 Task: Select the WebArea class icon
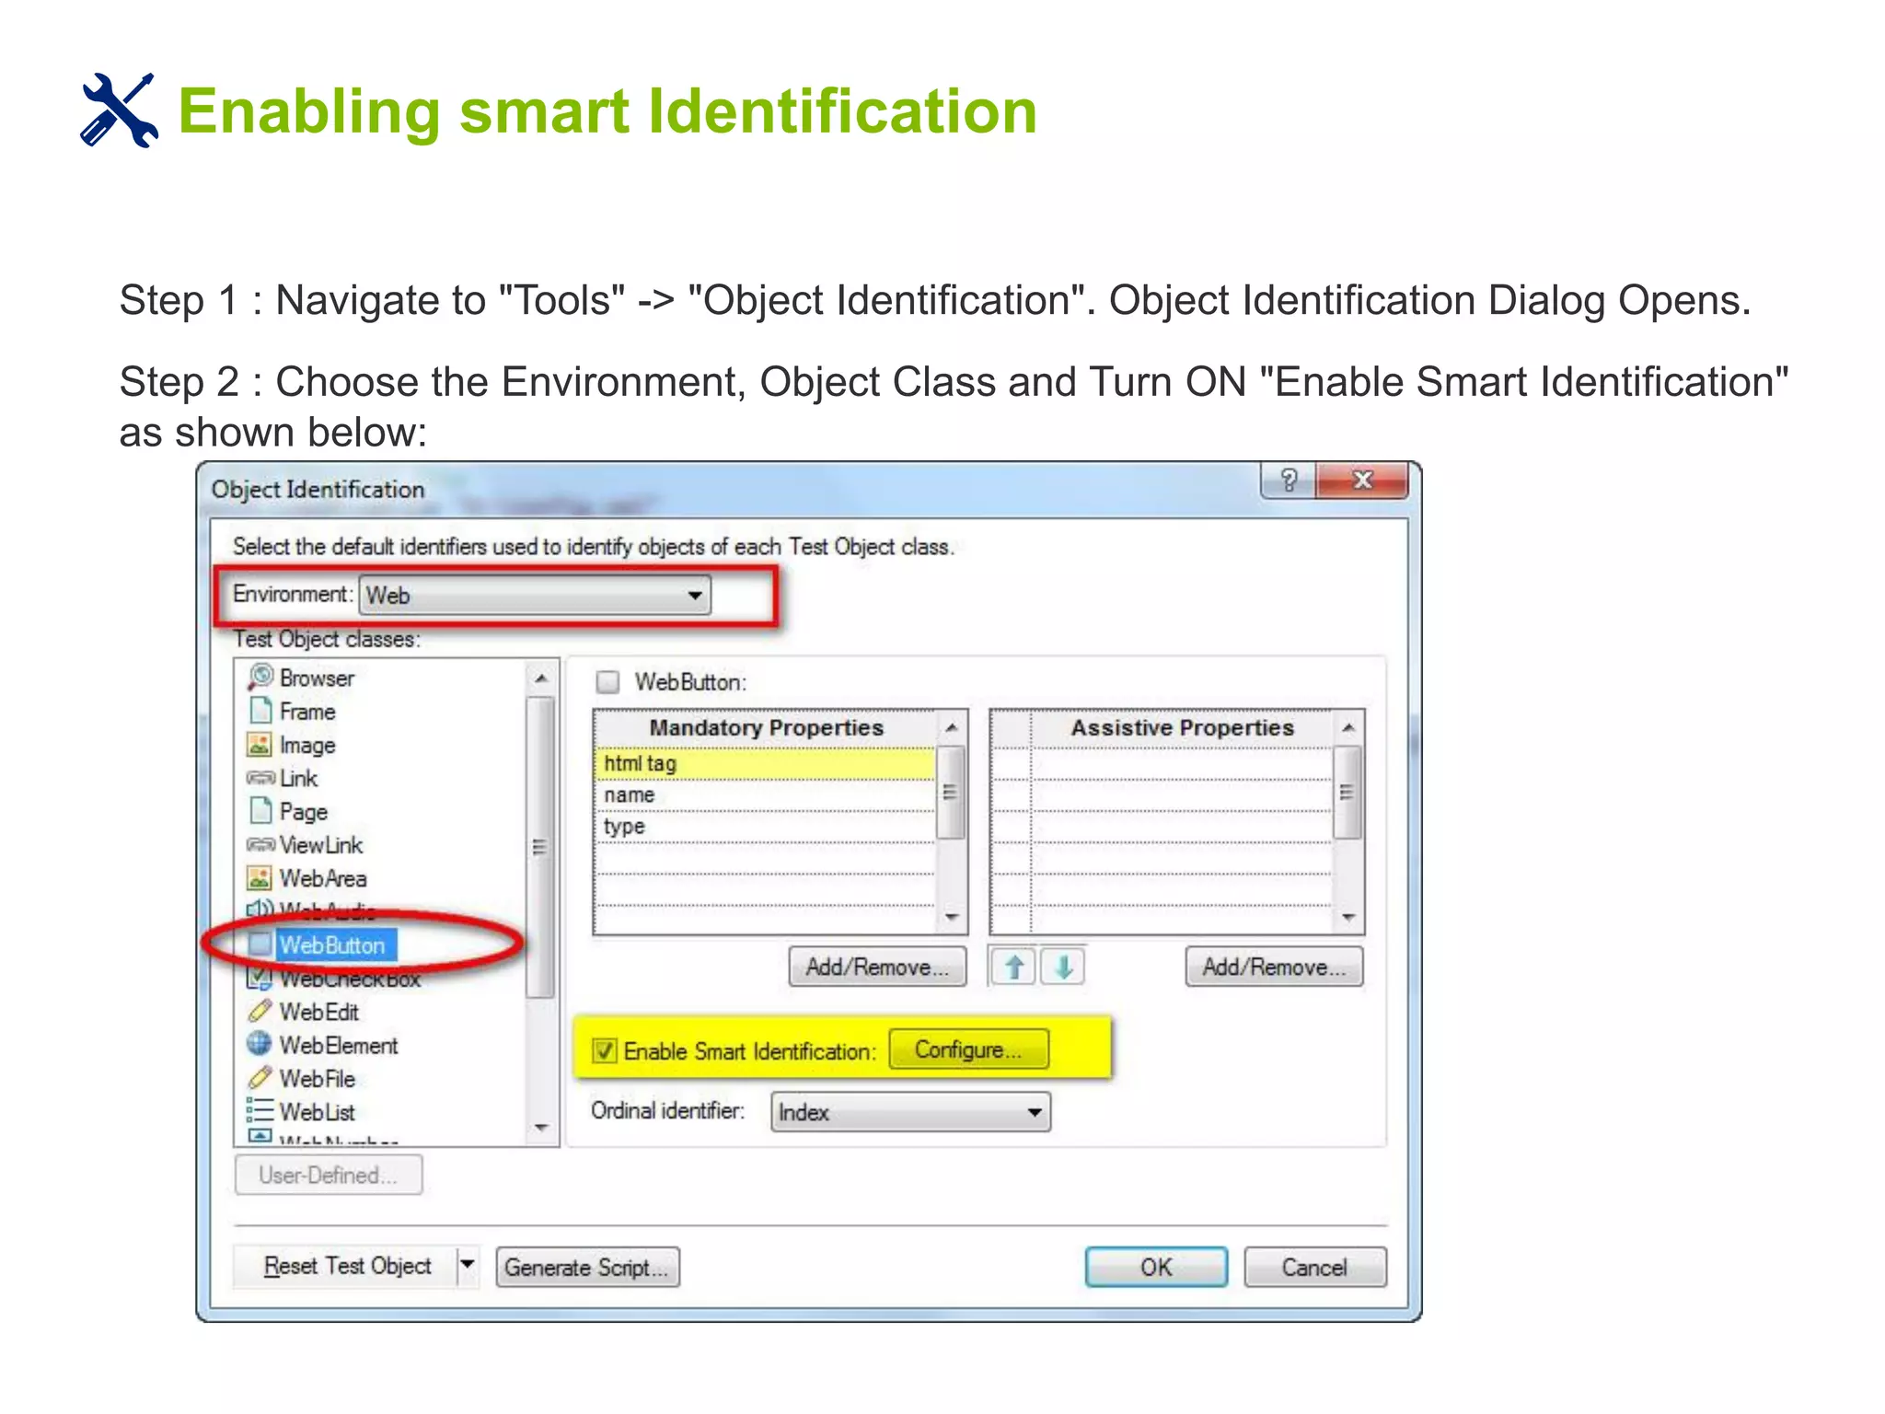click(260, 877)
